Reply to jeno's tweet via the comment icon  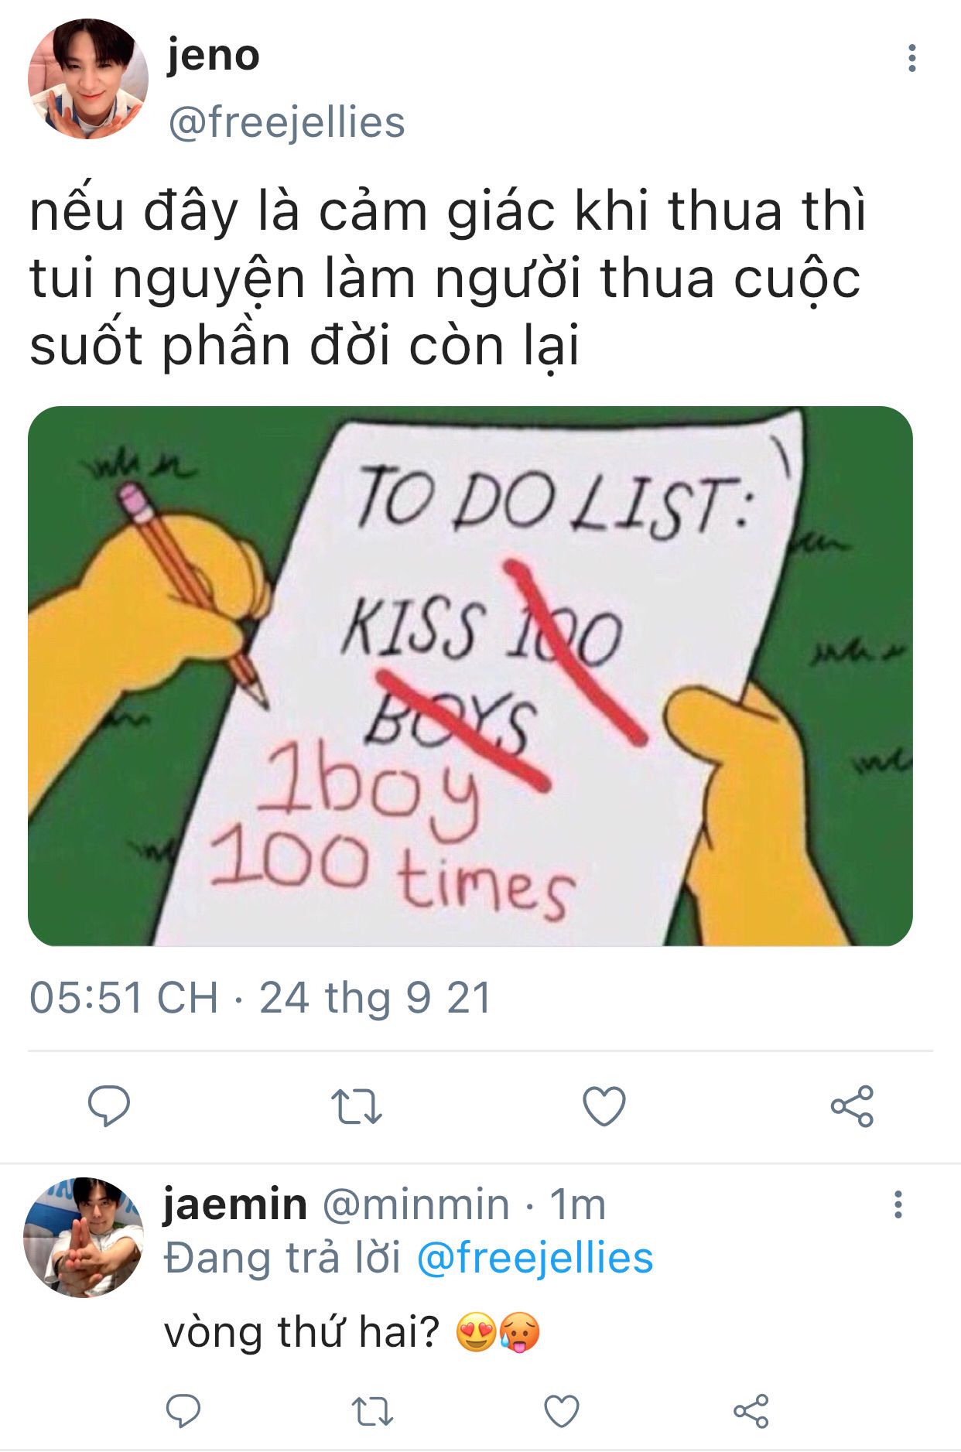tap(109, 1105)
